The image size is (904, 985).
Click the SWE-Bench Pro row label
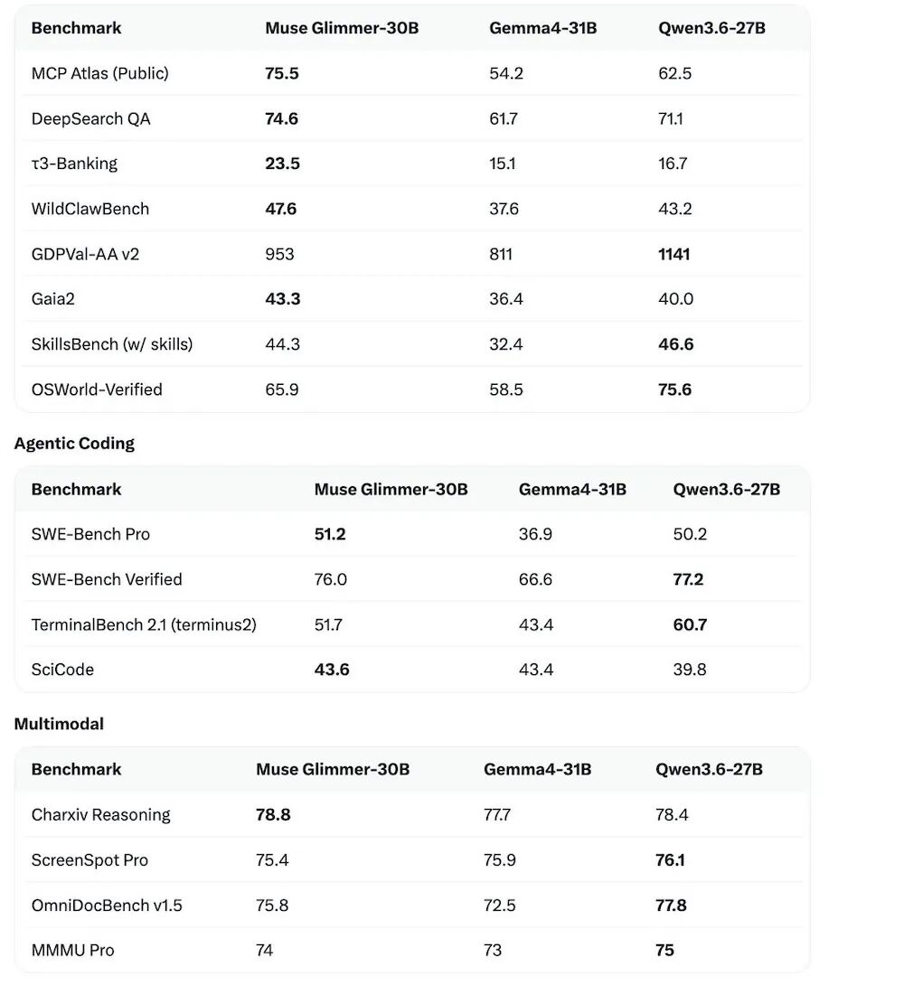(90, 535)
